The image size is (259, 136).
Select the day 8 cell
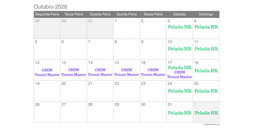(126, 49)
